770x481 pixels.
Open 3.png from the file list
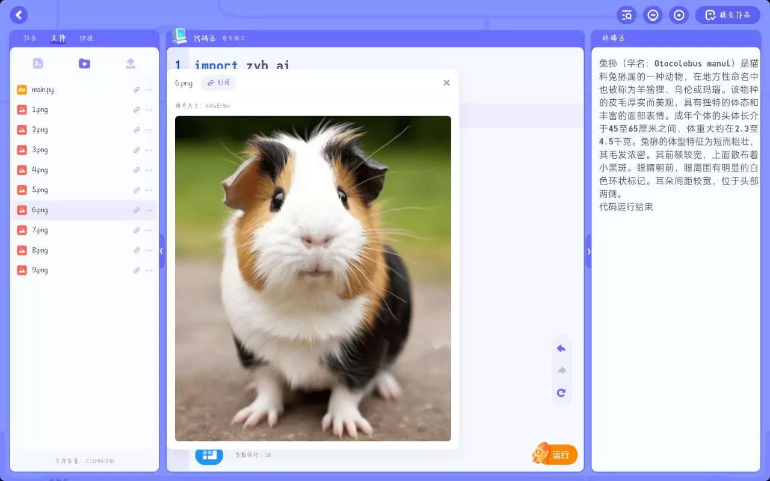pyautogui.click(x=84, y=150)
